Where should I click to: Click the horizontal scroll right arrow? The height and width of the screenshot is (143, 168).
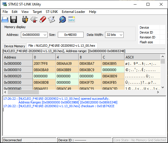[x=158, y=92]
